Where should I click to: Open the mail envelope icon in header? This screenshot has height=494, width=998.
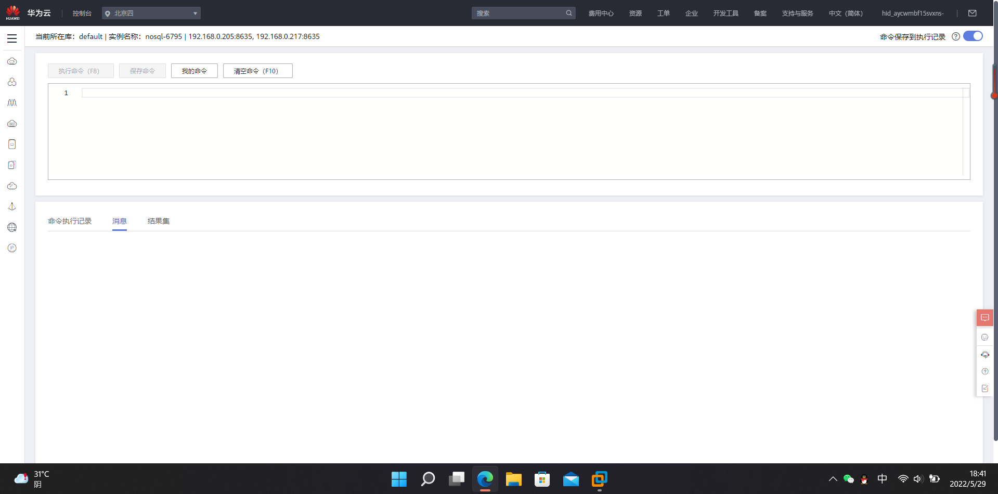[973, 13]
